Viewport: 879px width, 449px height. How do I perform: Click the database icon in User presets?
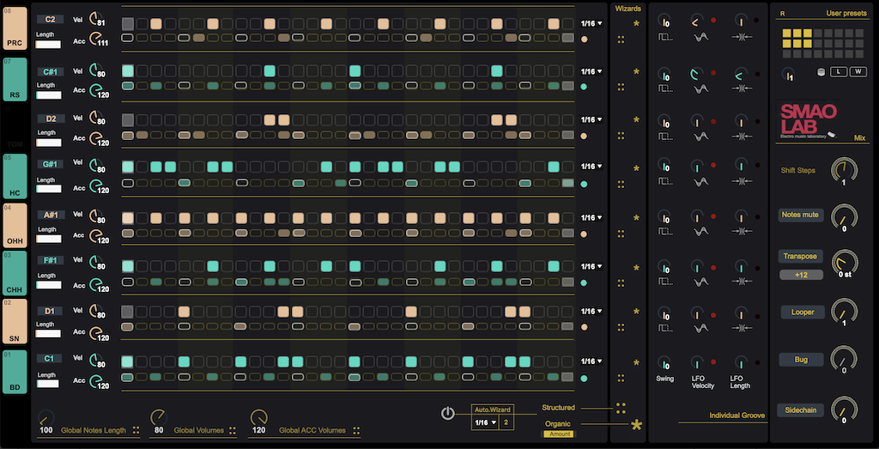tap(821, 72)
